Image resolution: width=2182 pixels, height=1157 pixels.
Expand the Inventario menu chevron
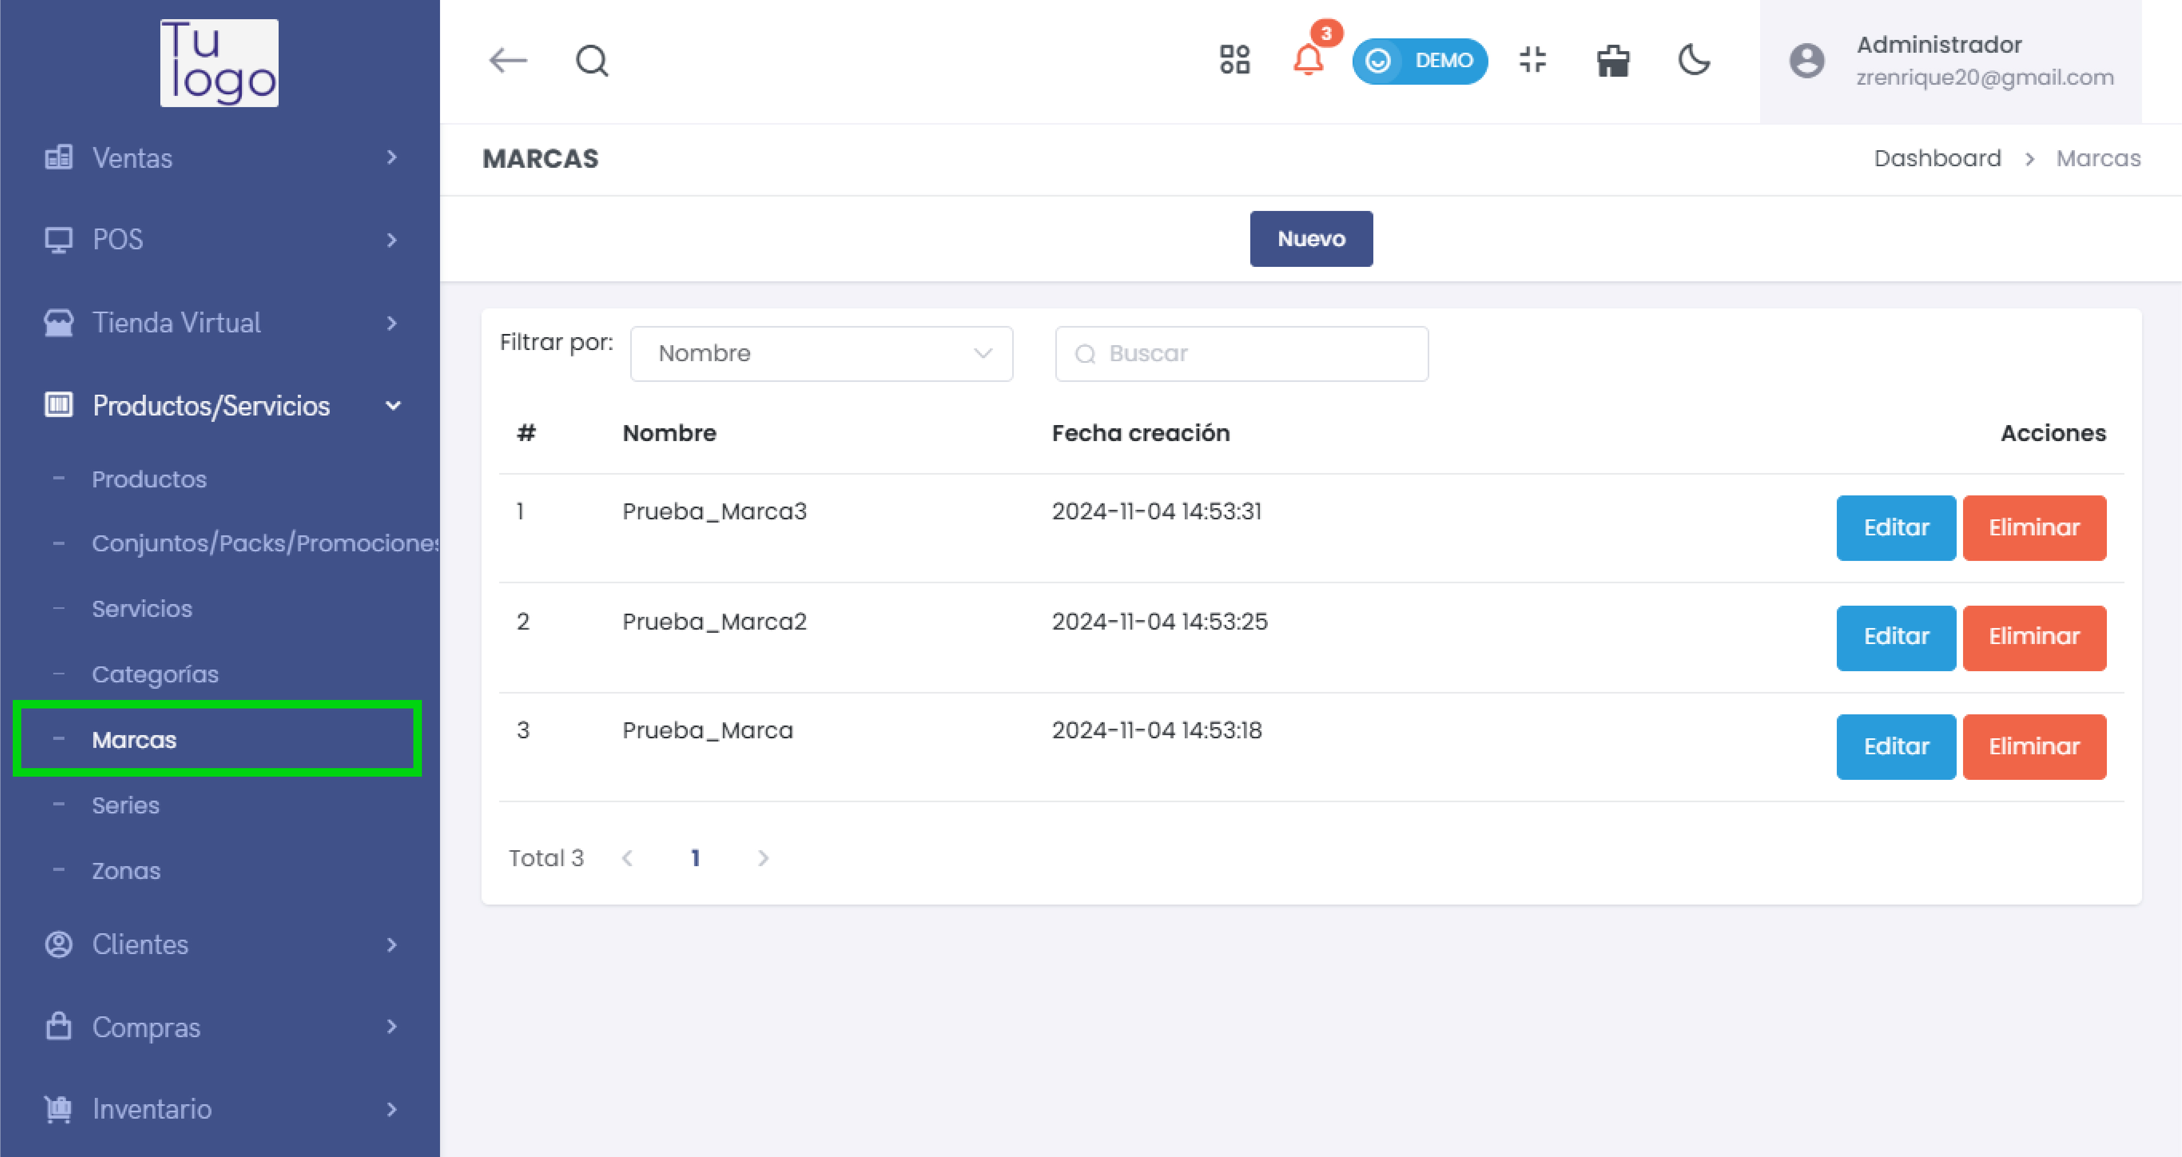point(392,1109)
